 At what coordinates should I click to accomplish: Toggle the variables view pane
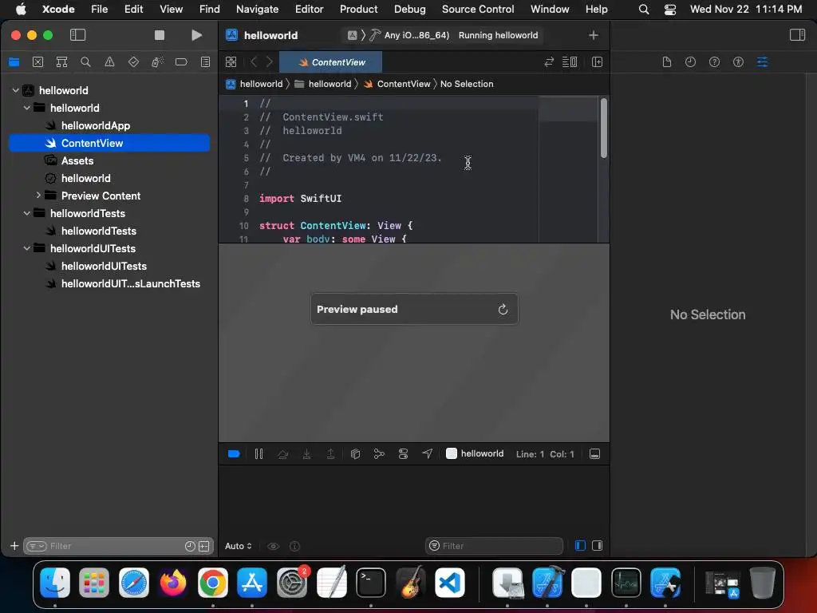[x=580, y=545]
